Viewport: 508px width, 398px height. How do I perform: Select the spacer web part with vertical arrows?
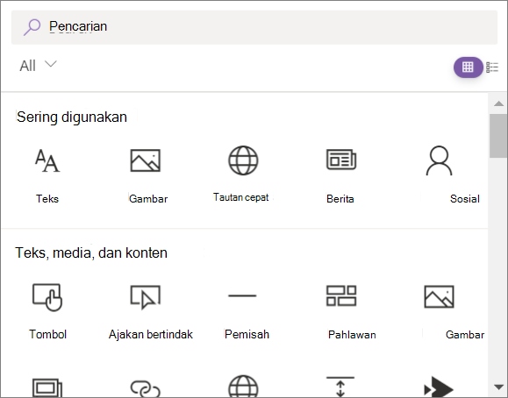(340, 387)
